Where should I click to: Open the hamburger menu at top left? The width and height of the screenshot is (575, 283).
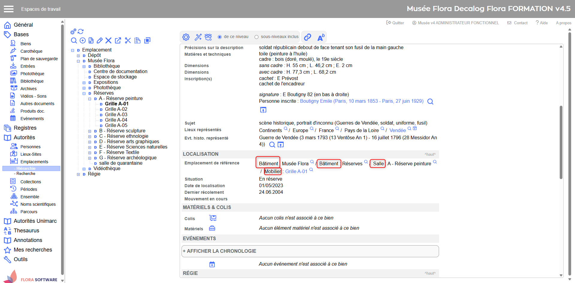(x=9, y=9)
